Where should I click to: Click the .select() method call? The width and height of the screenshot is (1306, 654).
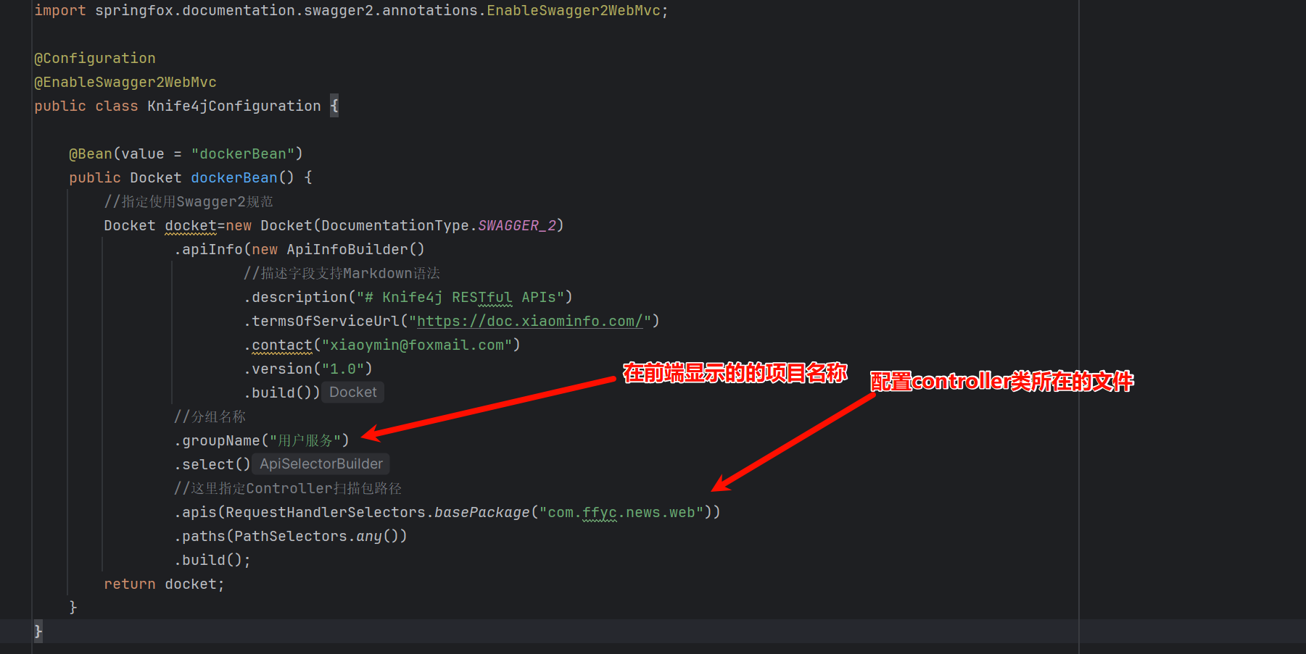pyautogui.click(x=212, y=464)
